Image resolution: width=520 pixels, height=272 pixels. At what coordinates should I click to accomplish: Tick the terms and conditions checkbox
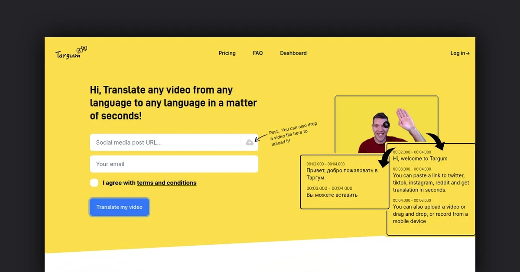(94, 183)
